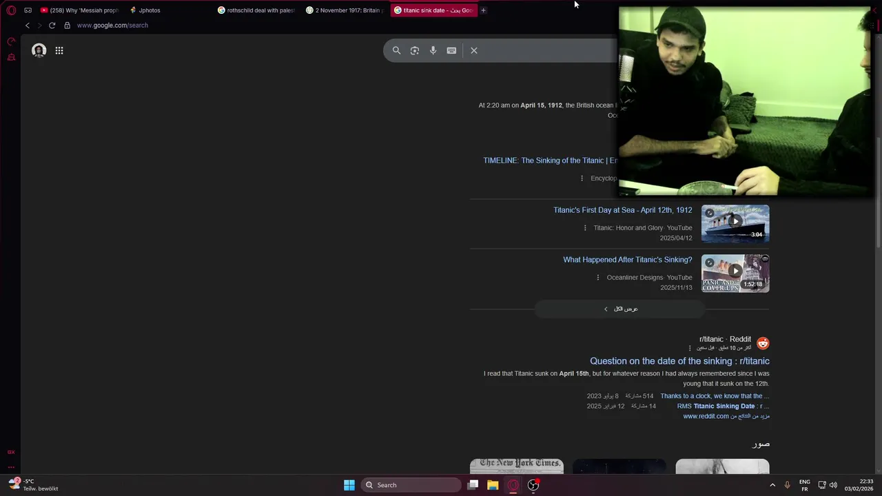Open more options for Encyclopedia result
Viewport: 882px width, 496px height.
click(582, 178)
